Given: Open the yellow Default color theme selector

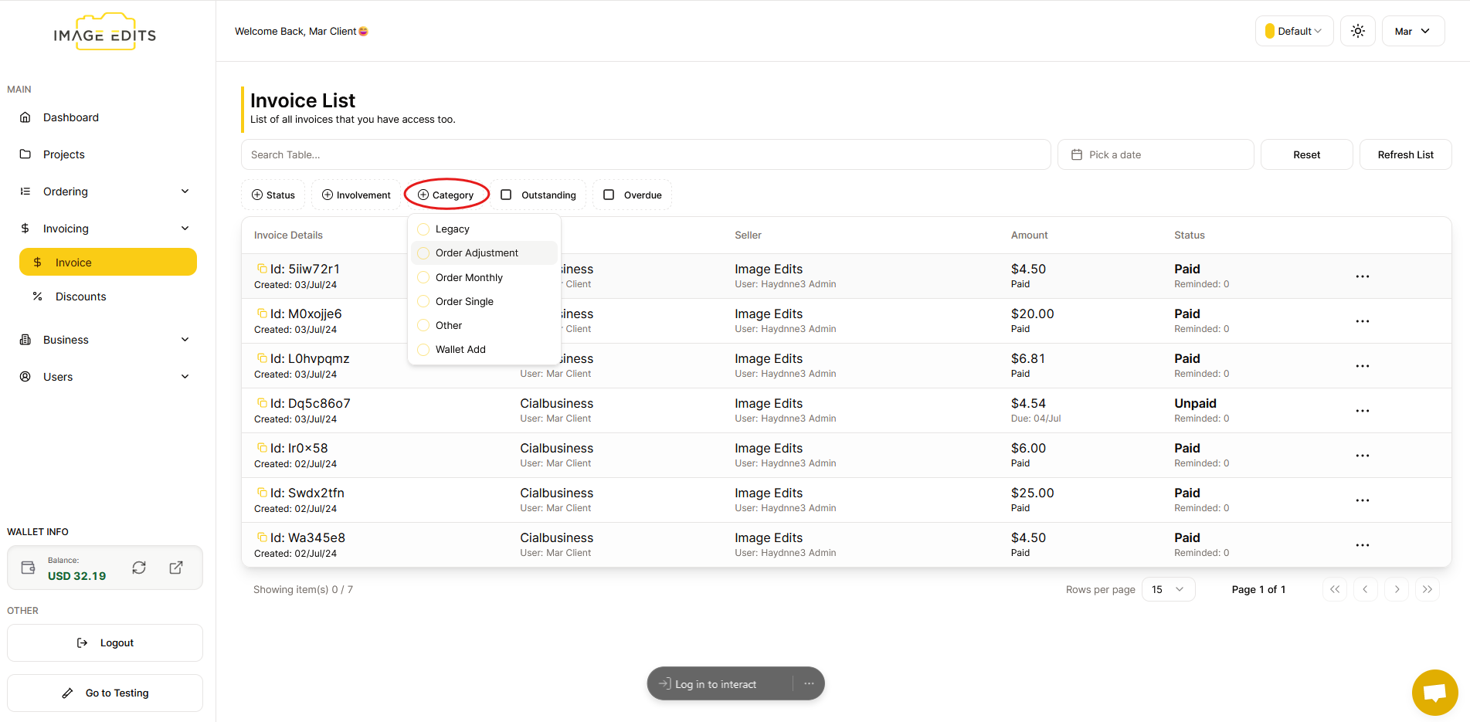Looking at the screenshot, I should (x=1294, y=31).
